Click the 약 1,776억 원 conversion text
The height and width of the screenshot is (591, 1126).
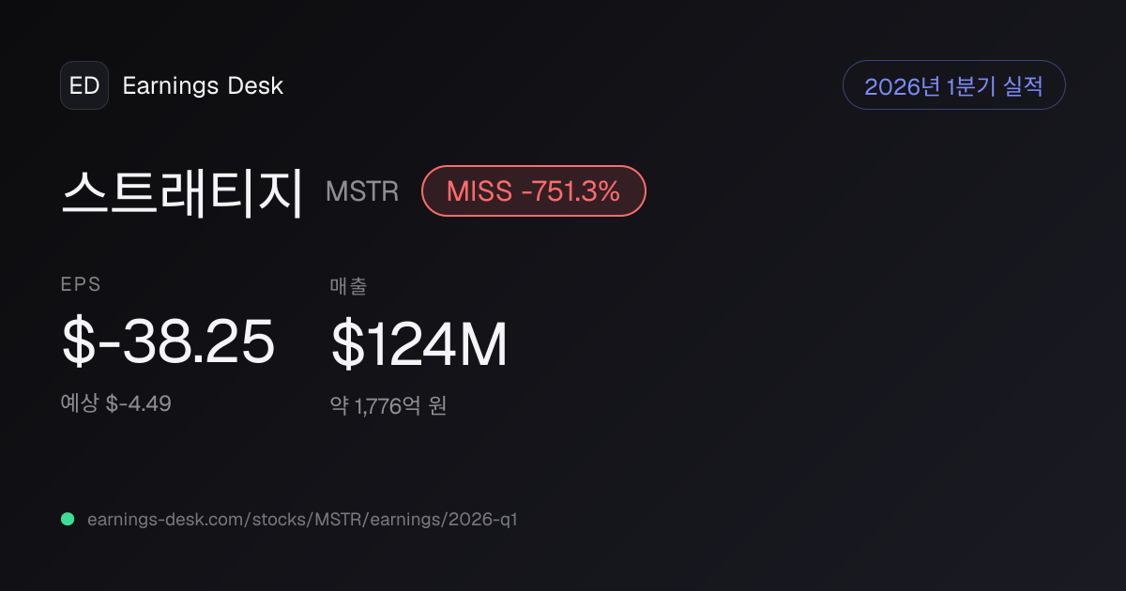point(388,406)
